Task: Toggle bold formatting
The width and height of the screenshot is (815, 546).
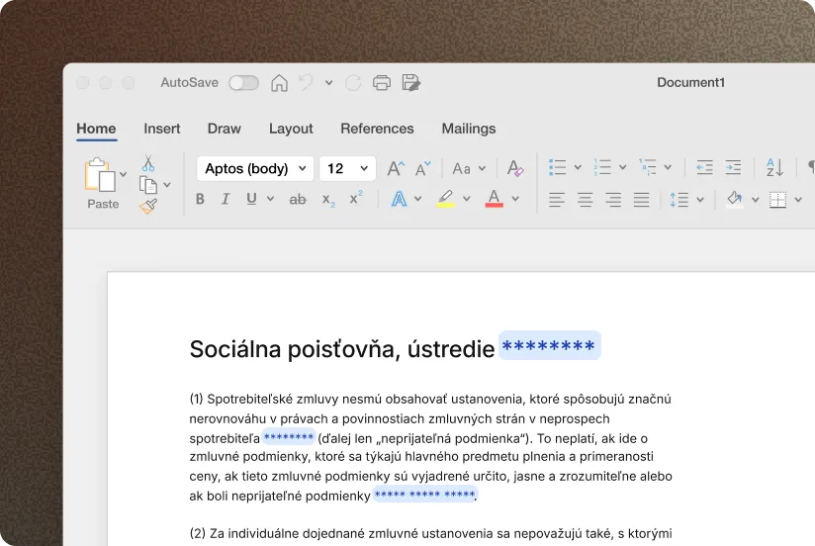Action: click(x=200, y=199)
